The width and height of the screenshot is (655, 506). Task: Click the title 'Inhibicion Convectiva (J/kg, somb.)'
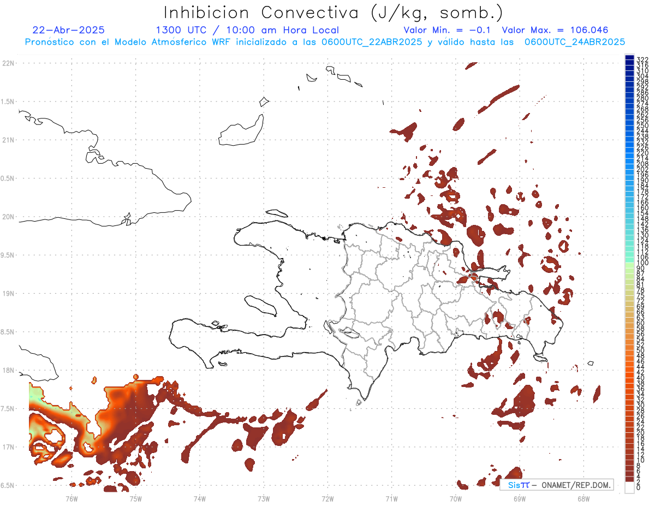point(333,13)
